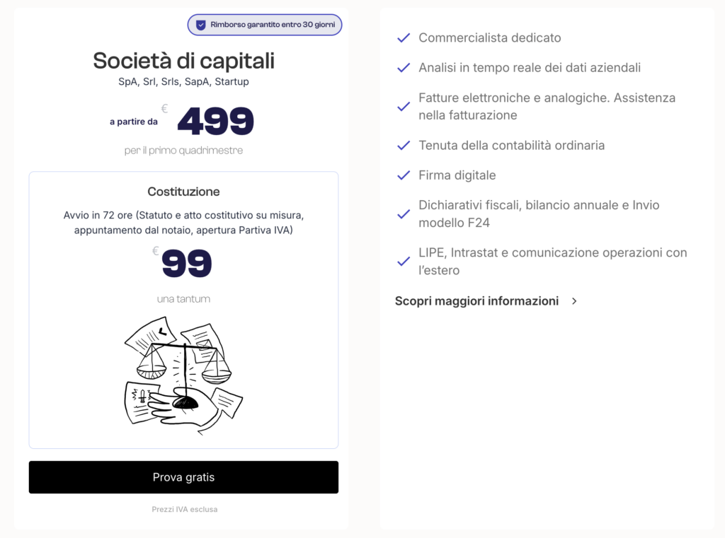Open the Scopri maggiori informazioni link

(476, 300)
